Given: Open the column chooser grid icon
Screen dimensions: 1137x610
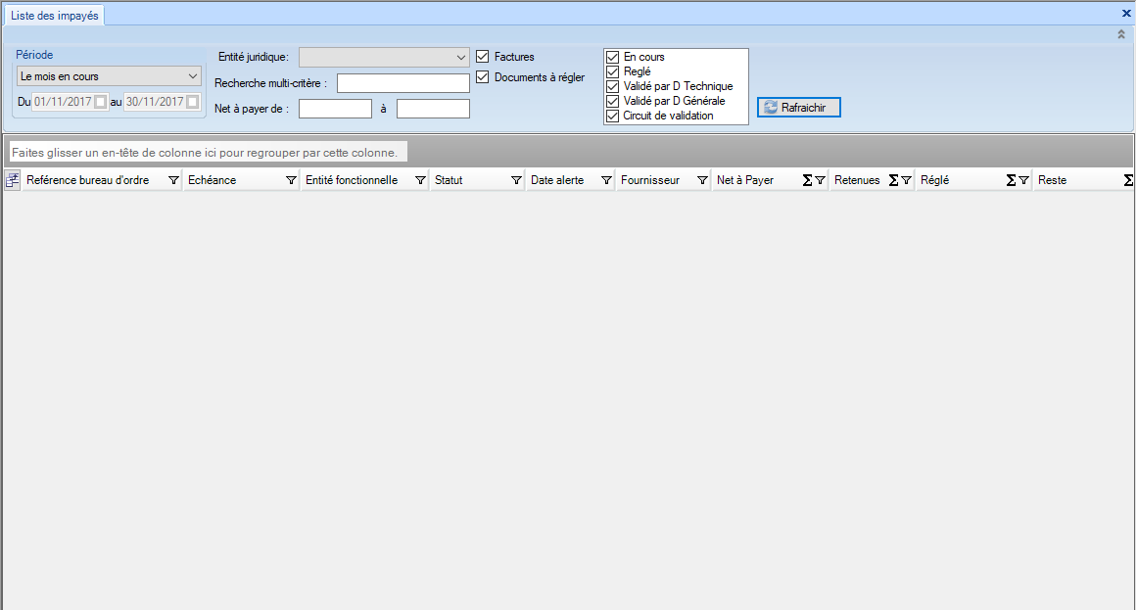Looking at the screenshot, I should point(13,180).
